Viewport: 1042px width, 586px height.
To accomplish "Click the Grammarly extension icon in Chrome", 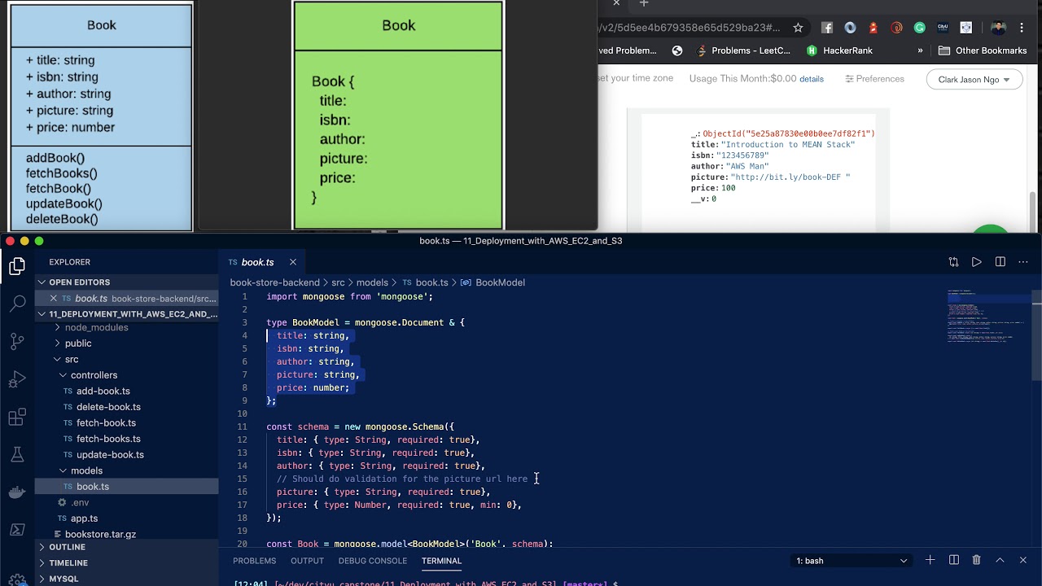I will 920,28.
